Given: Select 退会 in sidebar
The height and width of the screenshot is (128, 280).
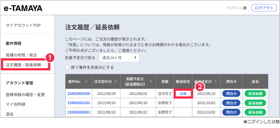Looking at the screenshot, I should [10, 114].
